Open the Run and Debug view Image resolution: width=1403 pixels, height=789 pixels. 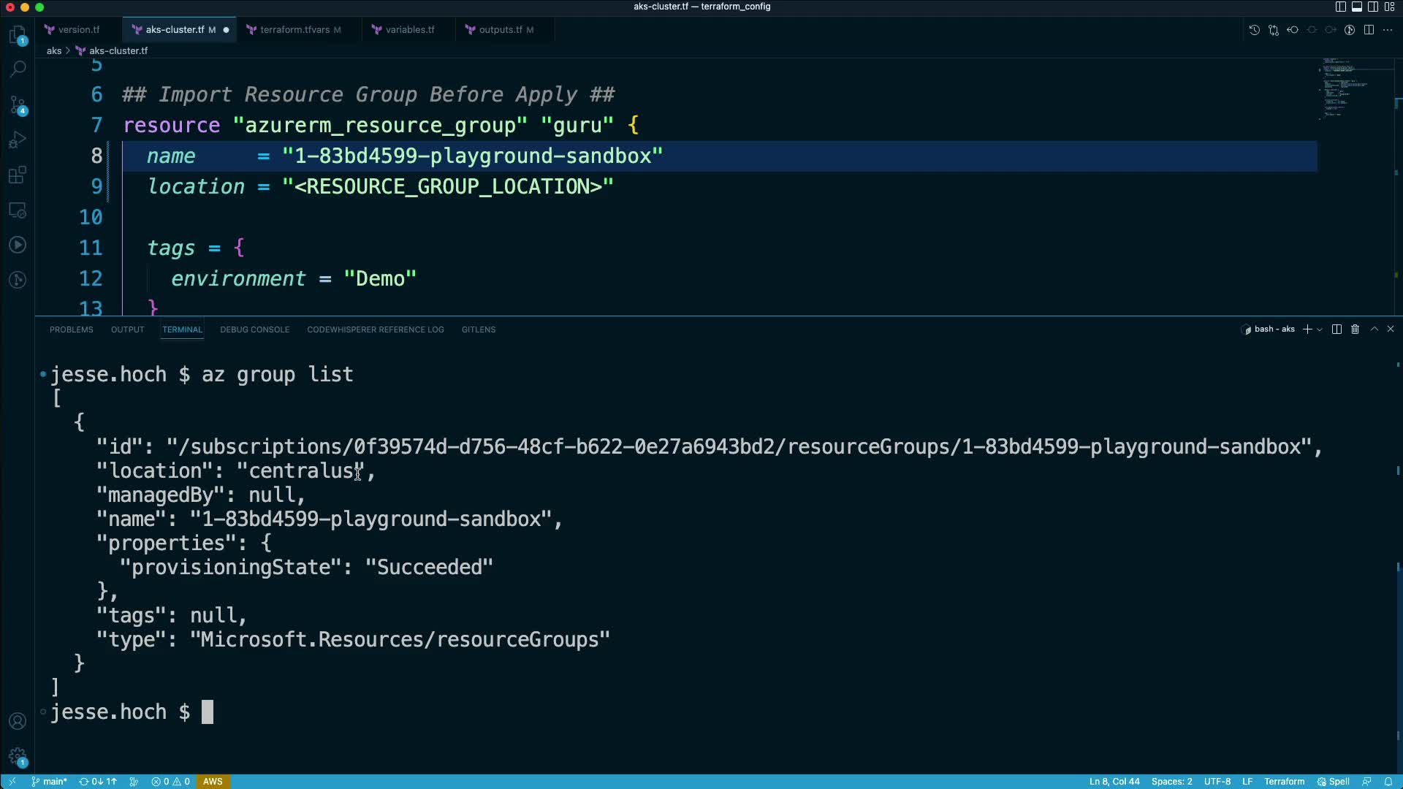[18, 140]
